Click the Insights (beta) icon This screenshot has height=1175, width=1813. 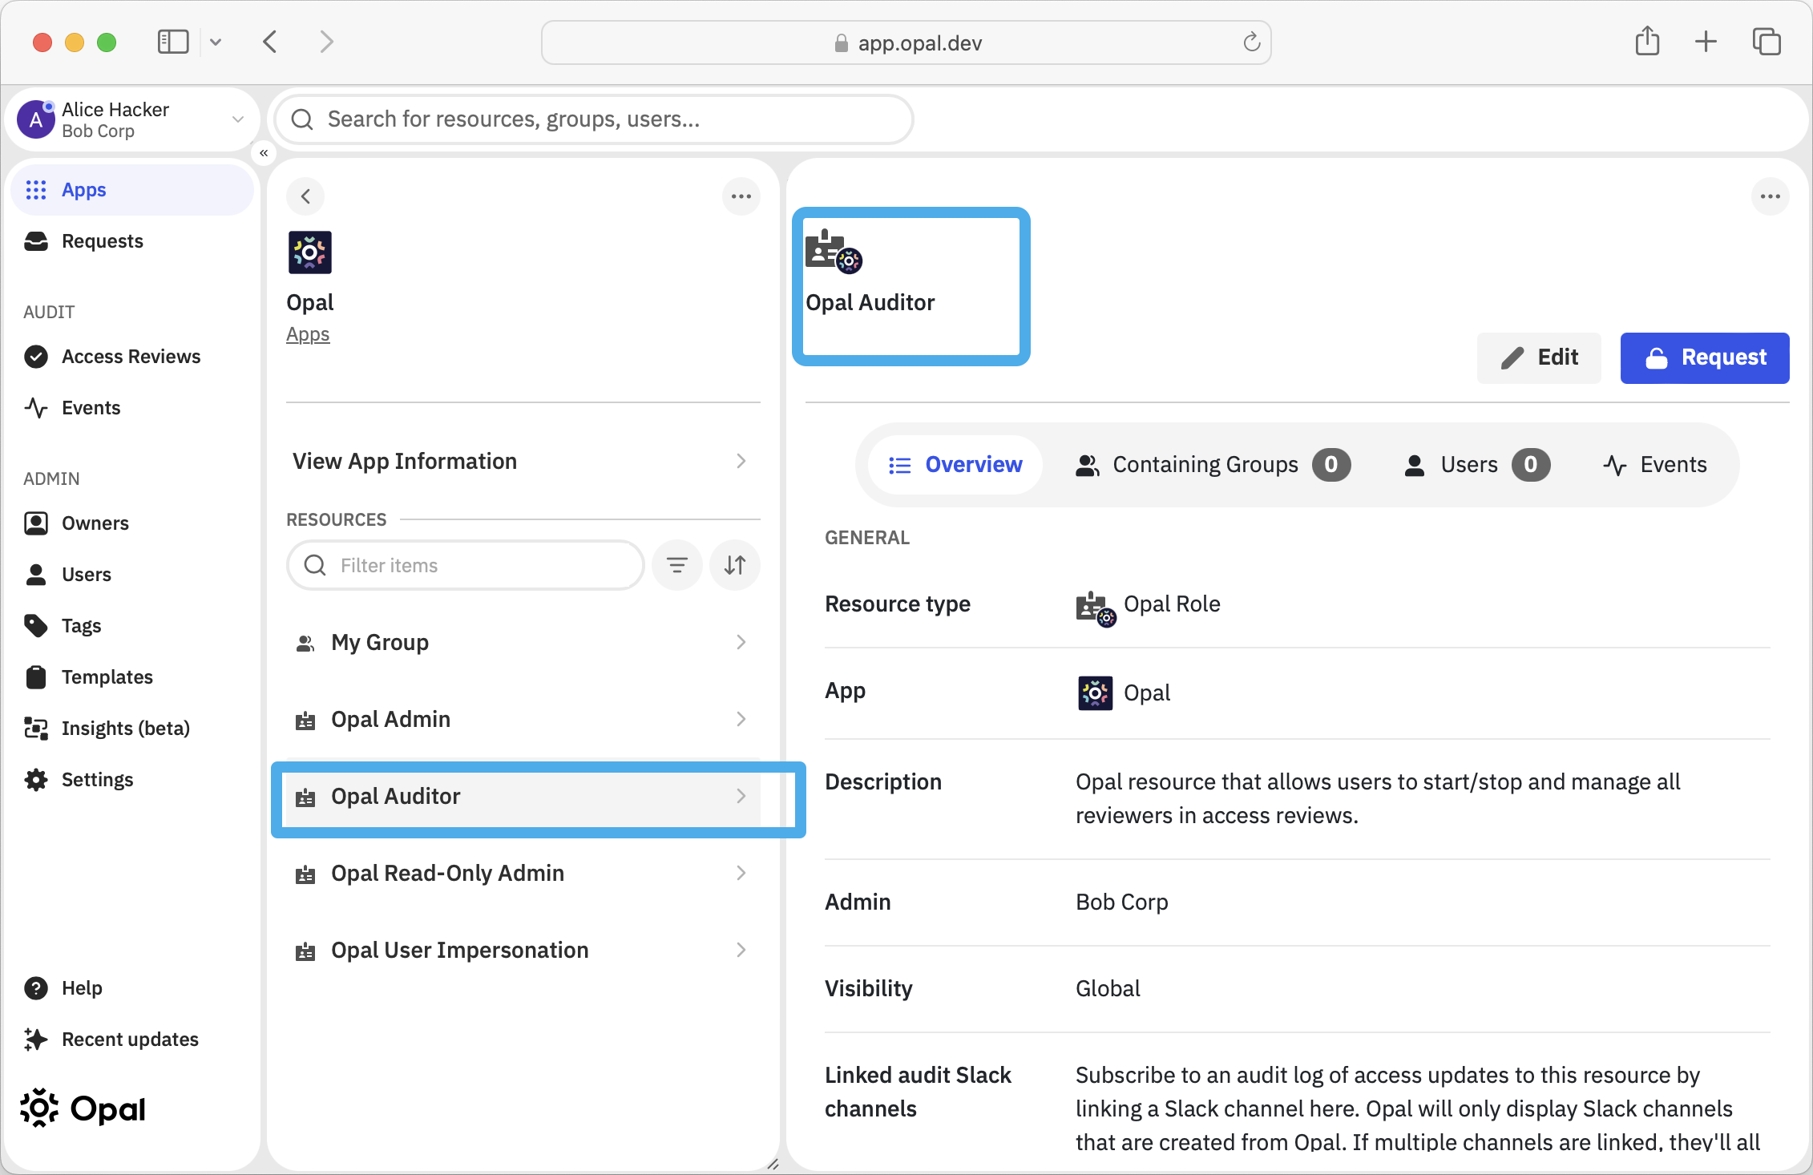(x=36, y=729)
